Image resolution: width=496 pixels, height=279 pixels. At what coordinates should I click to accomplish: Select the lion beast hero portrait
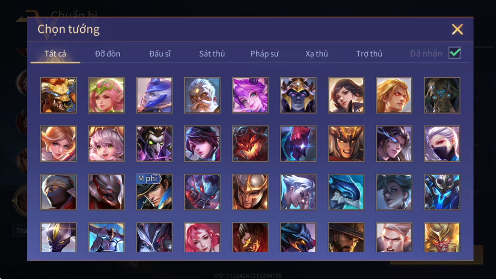58,95
